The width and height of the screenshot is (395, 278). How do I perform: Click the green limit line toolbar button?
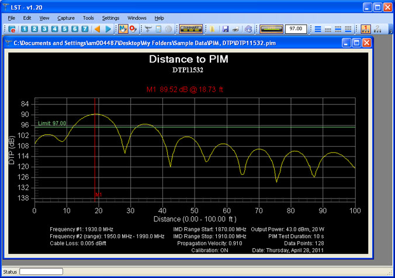271,29
